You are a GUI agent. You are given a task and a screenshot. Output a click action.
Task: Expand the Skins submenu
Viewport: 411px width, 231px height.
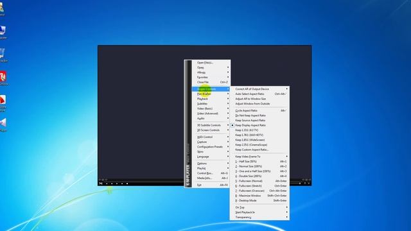(211, 151)
